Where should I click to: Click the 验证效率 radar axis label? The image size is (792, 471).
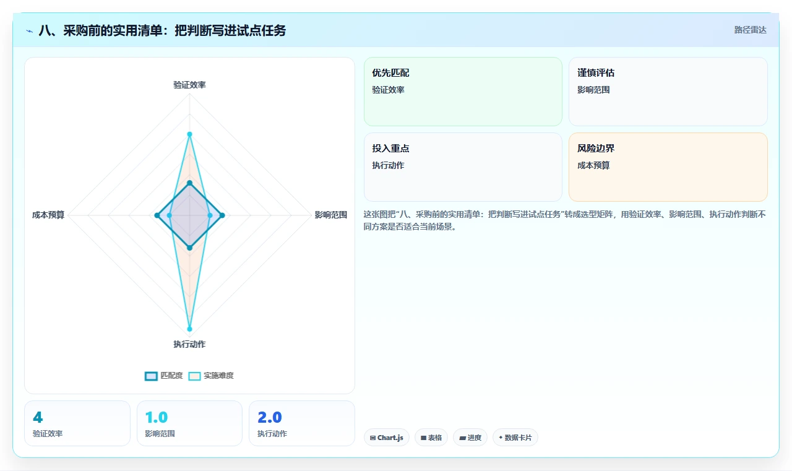click(189, 85)
